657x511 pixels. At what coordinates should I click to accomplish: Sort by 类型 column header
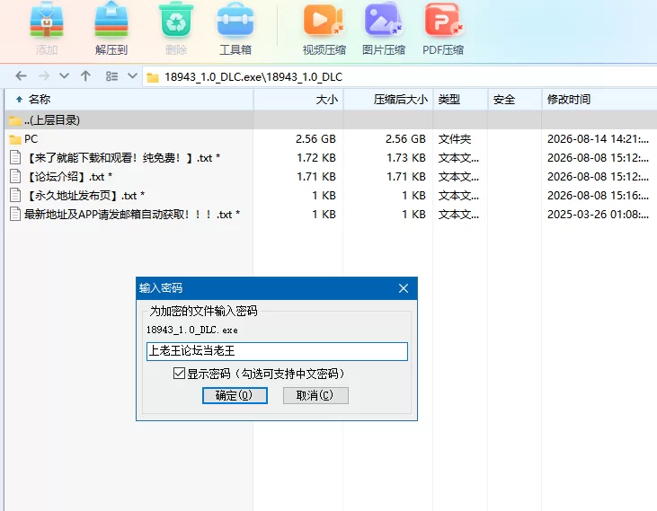coord(460,100)
